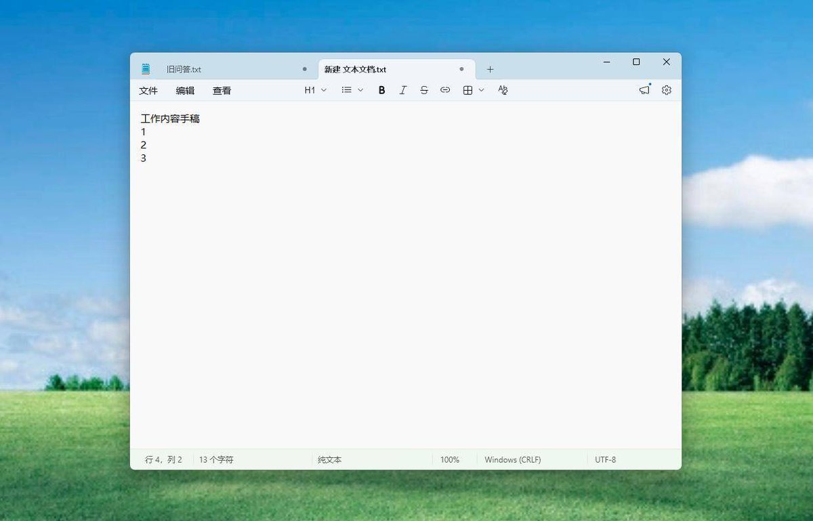
Task: Open the 查看 menu
Action: 222,90
